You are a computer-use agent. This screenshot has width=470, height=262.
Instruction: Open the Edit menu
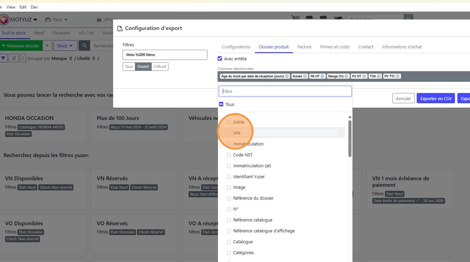[23, 7]
